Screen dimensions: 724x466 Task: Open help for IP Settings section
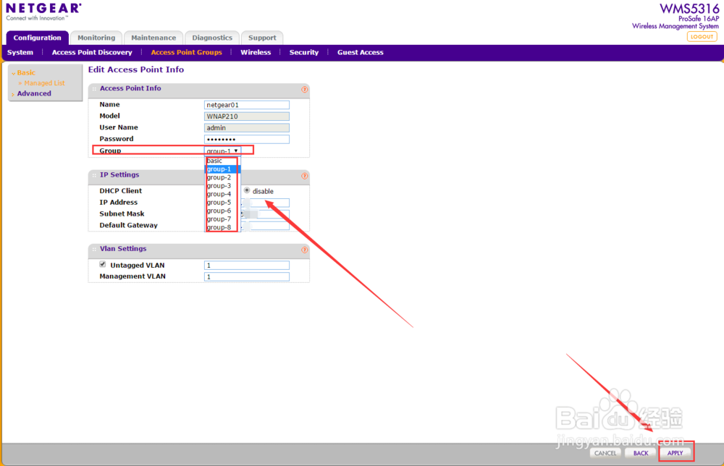(304, 176)
